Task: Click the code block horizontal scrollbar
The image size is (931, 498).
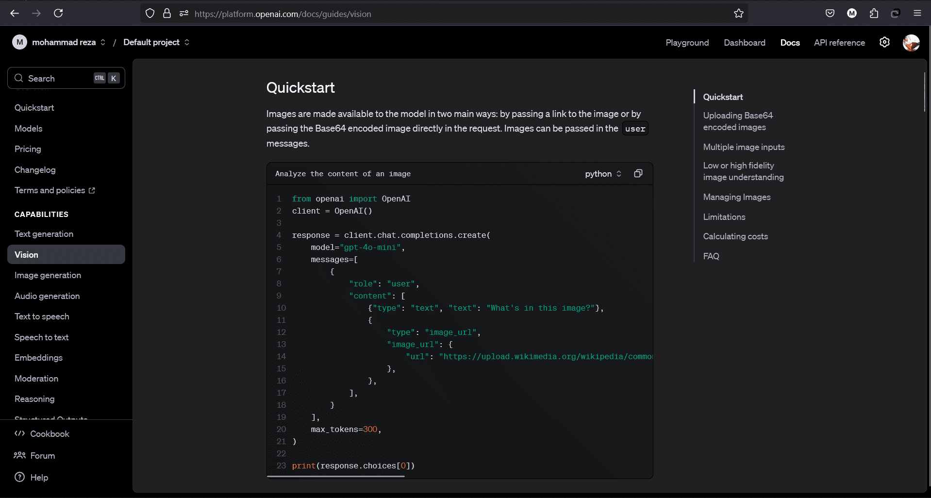Action: pyautogui.click(x=336, y=477)
